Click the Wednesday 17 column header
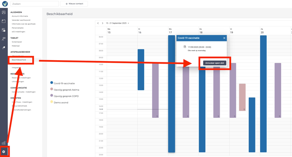The width and height of the screenshot is (292, 157). (x=183, y=31)
